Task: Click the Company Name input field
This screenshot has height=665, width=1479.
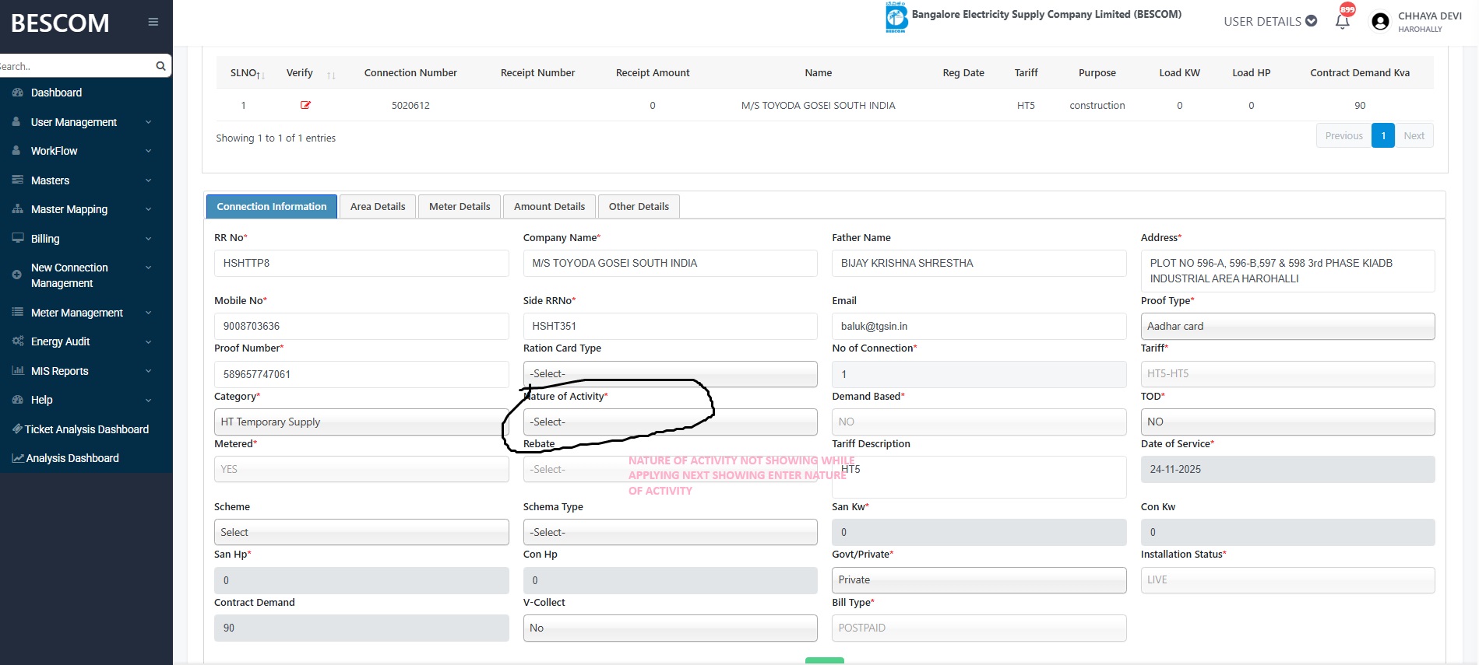Action: [x=670, y=263]
